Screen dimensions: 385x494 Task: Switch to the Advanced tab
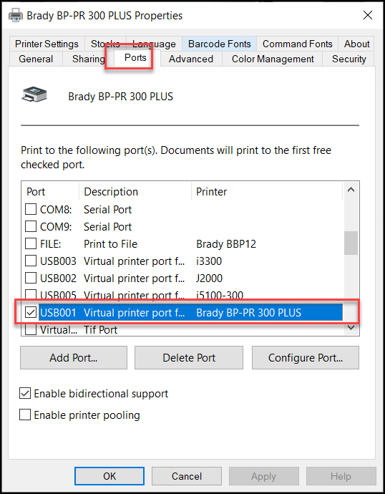[191, 59]
